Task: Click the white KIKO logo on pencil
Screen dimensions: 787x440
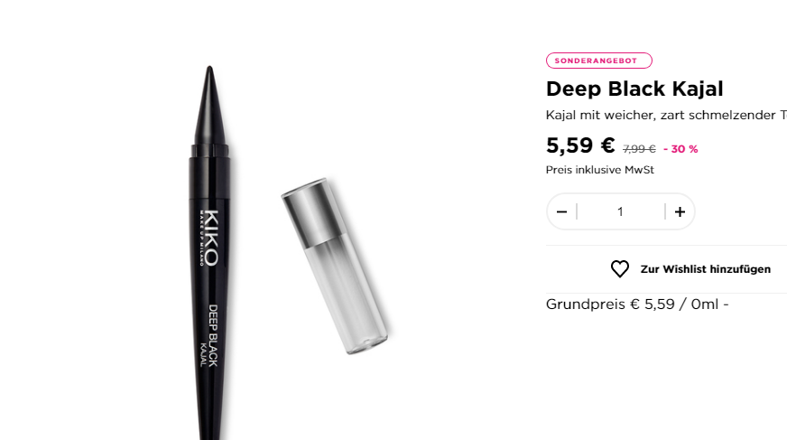Action: click(209, 238)
